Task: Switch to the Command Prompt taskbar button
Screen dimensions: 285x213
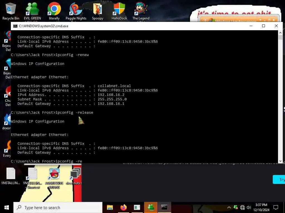Action: tap(164, 207)
